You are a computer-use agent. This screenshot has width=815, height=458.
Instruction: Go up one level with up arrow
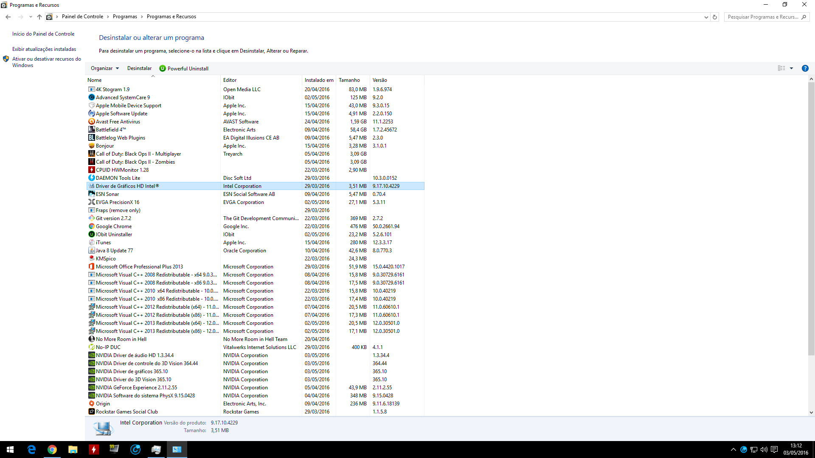pyautogui.click(x=39, y=17)
